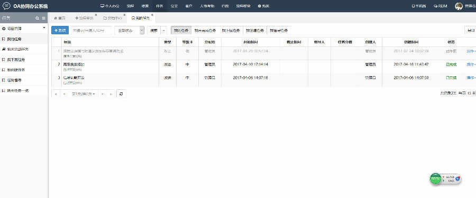
Task: Expand the 项目管理 sidebar section
Action: (x=24, y=28)
